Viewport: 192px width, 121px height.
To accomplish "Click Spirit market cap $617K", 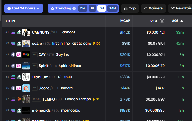I will [125, 66].
